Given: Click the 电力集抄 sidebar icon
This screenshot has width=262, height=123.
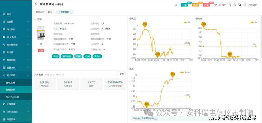Looking at the screenshot, I should coord(4,29).
